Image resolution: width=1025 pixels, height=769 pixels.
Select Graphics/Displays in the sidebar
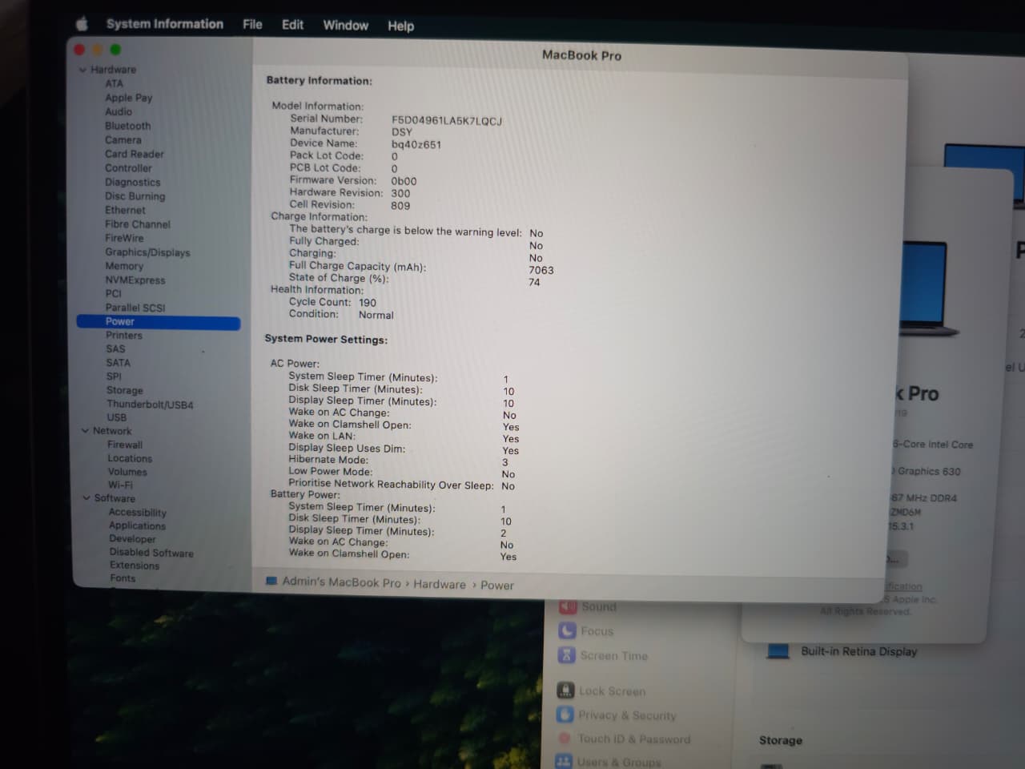pos(147,252)
